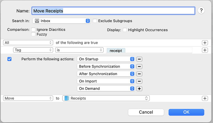Add a trigger after On Demand

click(139, 89)
